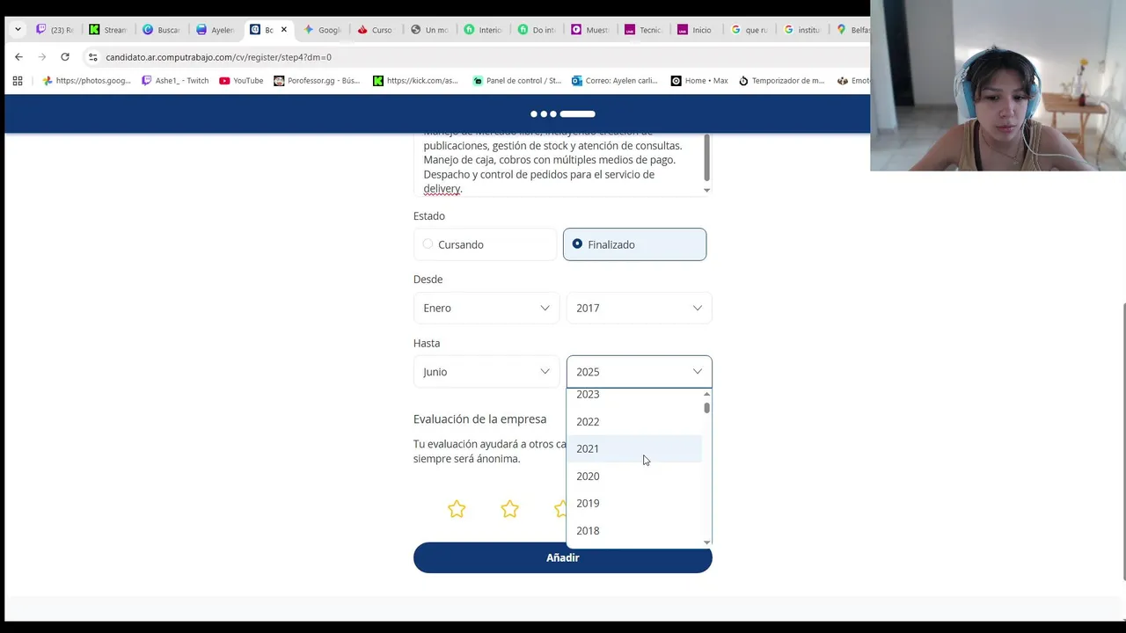Switch to the Tecnica tab
Screen dimensions: 1126x633
click(643, 30)
